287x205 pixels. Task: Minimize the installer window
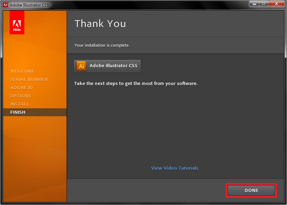(x=254, y=4)
